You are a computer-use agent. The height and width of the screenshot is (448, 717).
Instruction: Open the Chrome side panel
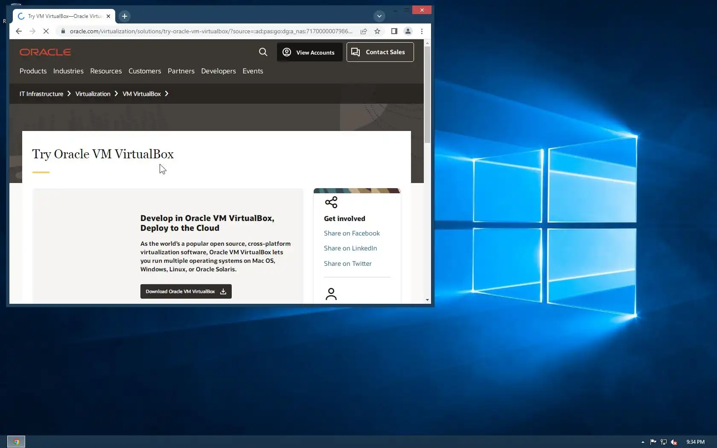[394, 31]
